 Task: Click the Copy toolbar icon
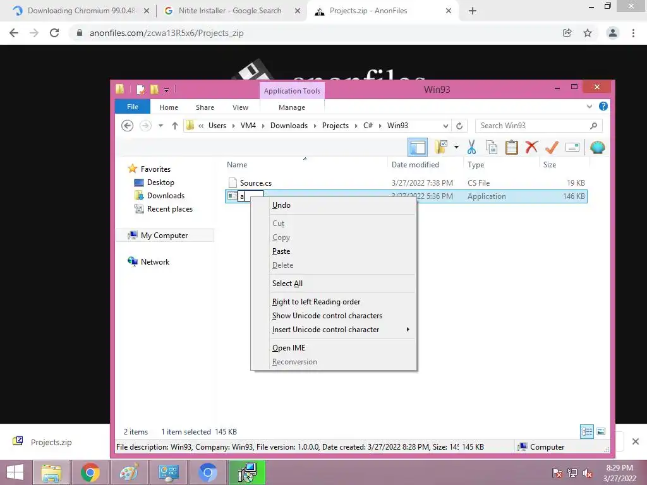point(492,147)
